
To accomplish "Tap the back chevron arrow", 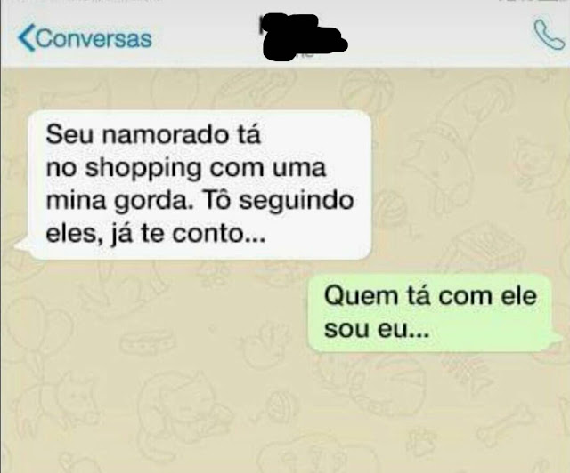I will 26,38.
